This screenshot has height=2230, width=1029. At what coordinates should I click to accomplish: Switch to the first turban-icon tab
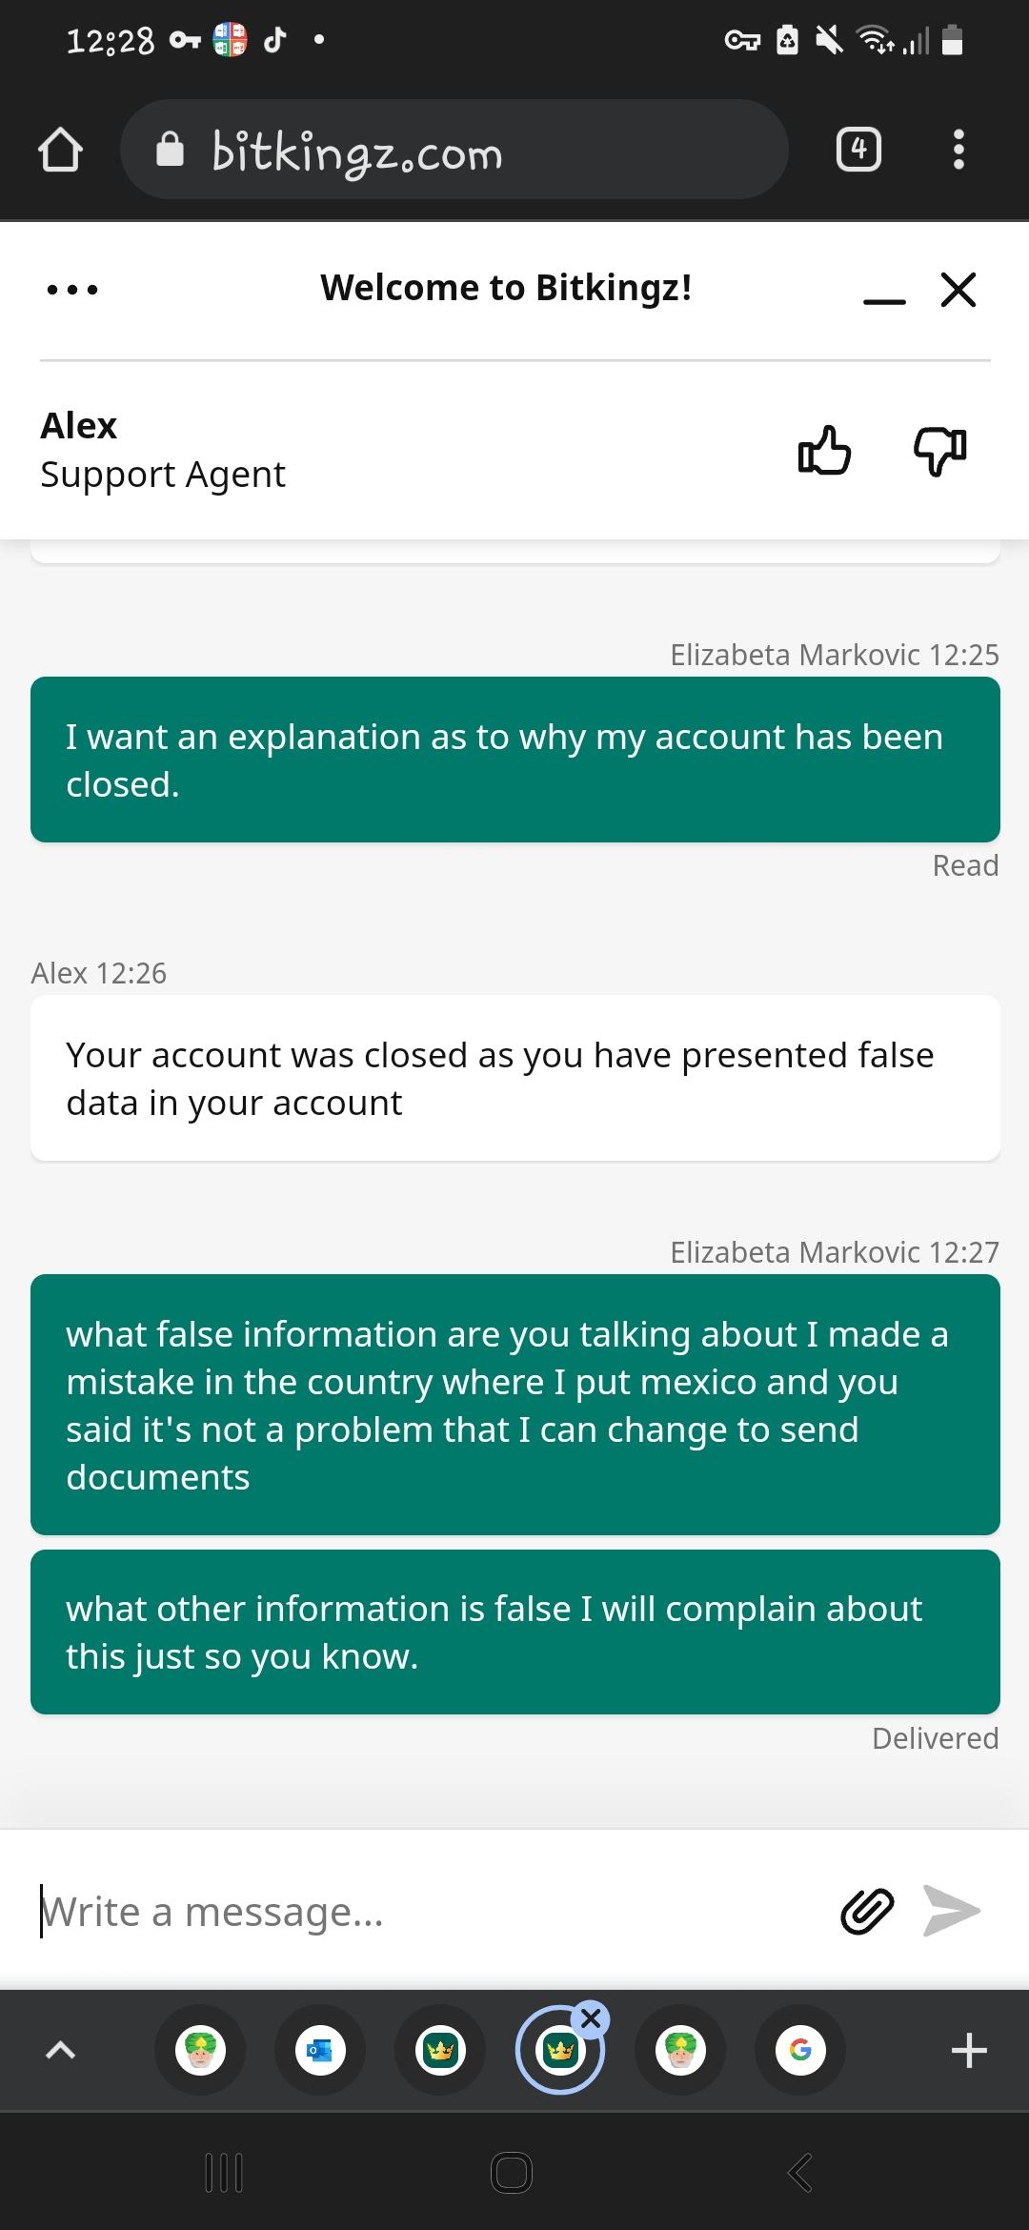[x=200, y=2050]
